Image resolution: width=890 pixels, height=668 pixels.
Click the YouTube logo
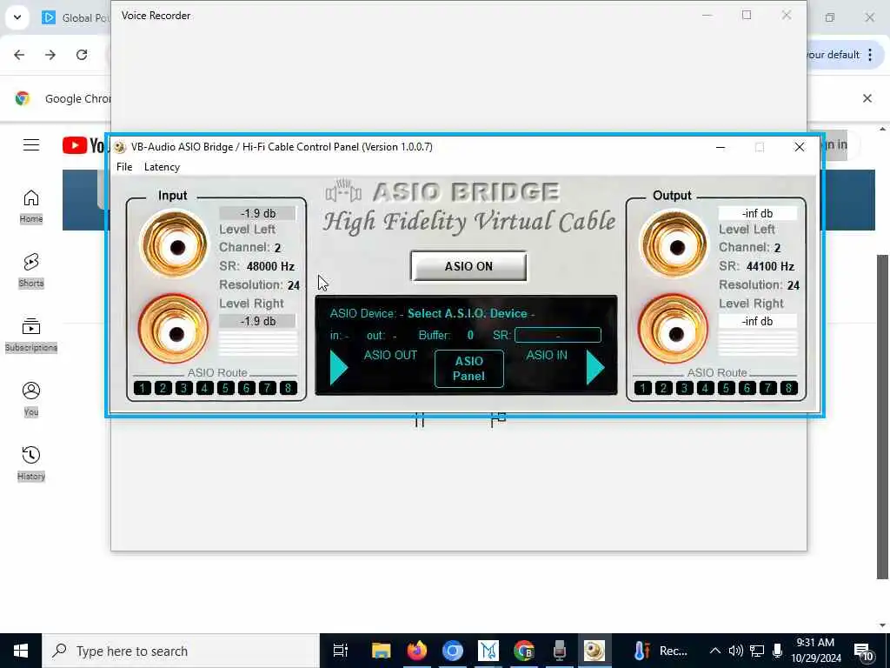pos(84,145)
